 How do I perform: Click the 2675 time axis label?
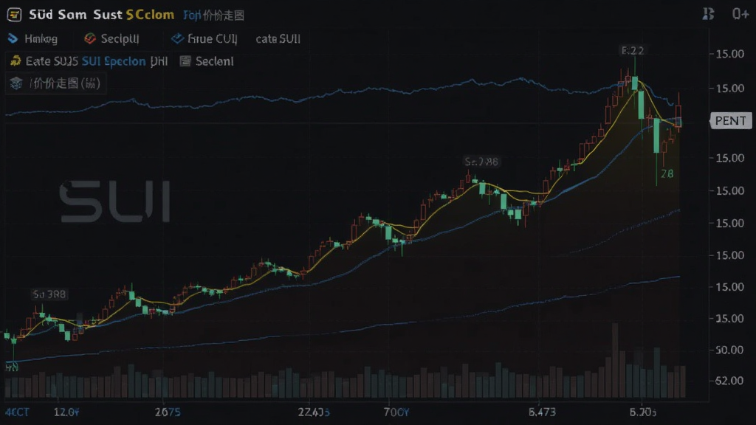click(x=168, y=412)
